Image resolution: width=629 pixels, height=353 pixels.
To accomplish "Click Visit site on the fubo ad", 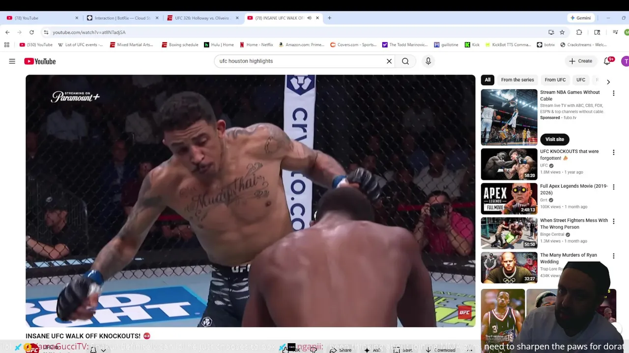I will 554,139.
